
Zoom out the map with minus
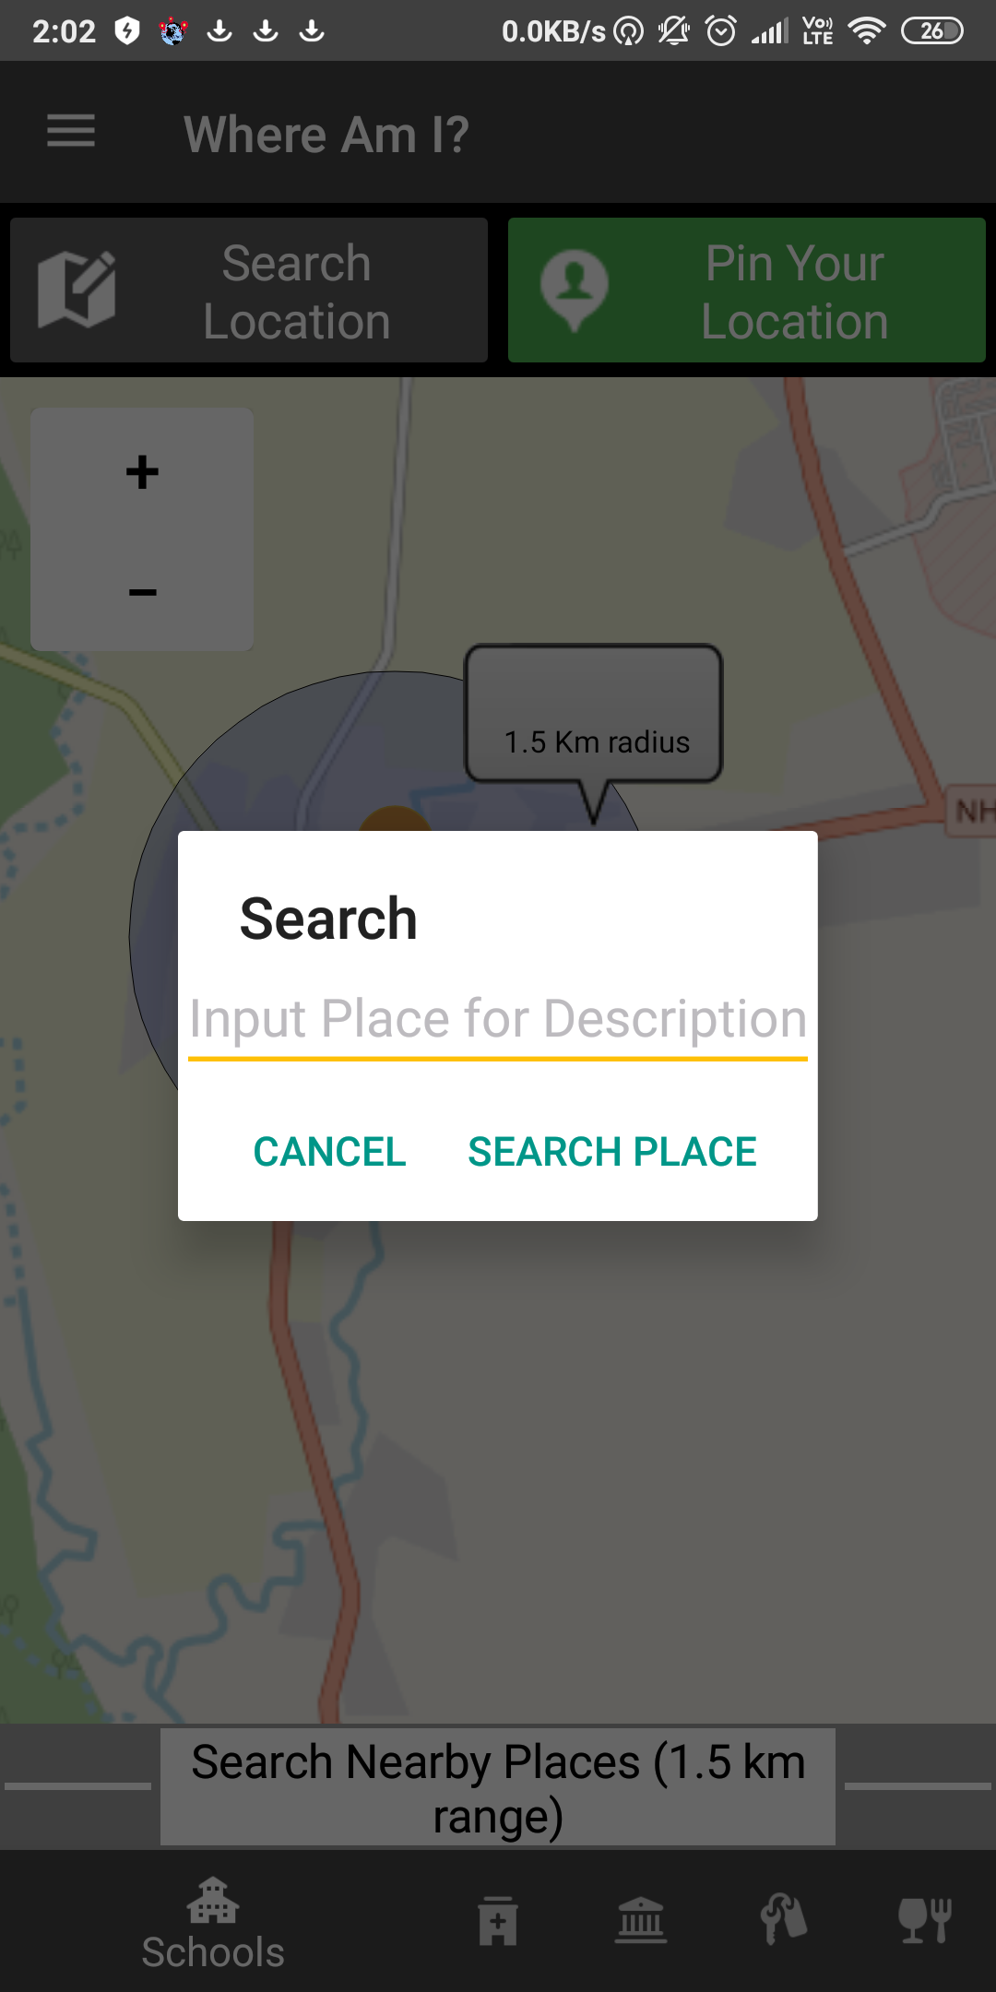(142, 592)
